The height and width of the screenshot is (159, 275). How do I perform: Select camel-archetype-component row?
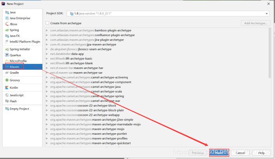click(x=158, y=82)
